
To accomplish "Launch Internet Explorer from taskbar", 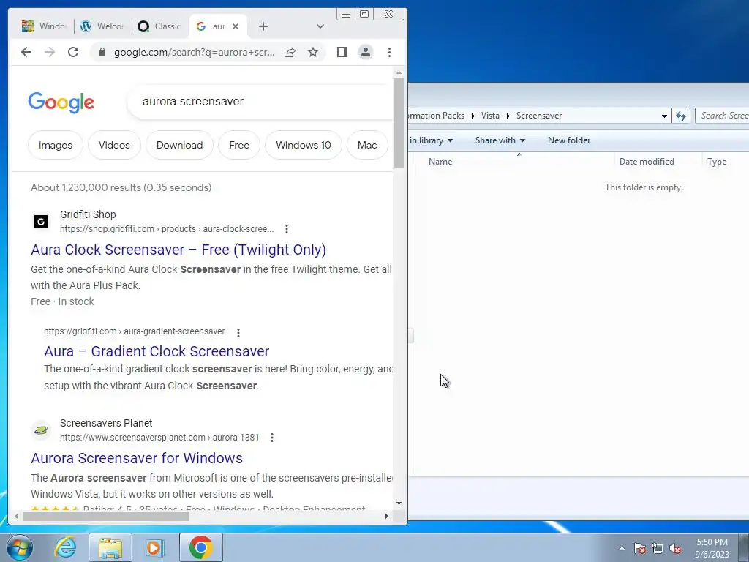I will click(65, 547).
